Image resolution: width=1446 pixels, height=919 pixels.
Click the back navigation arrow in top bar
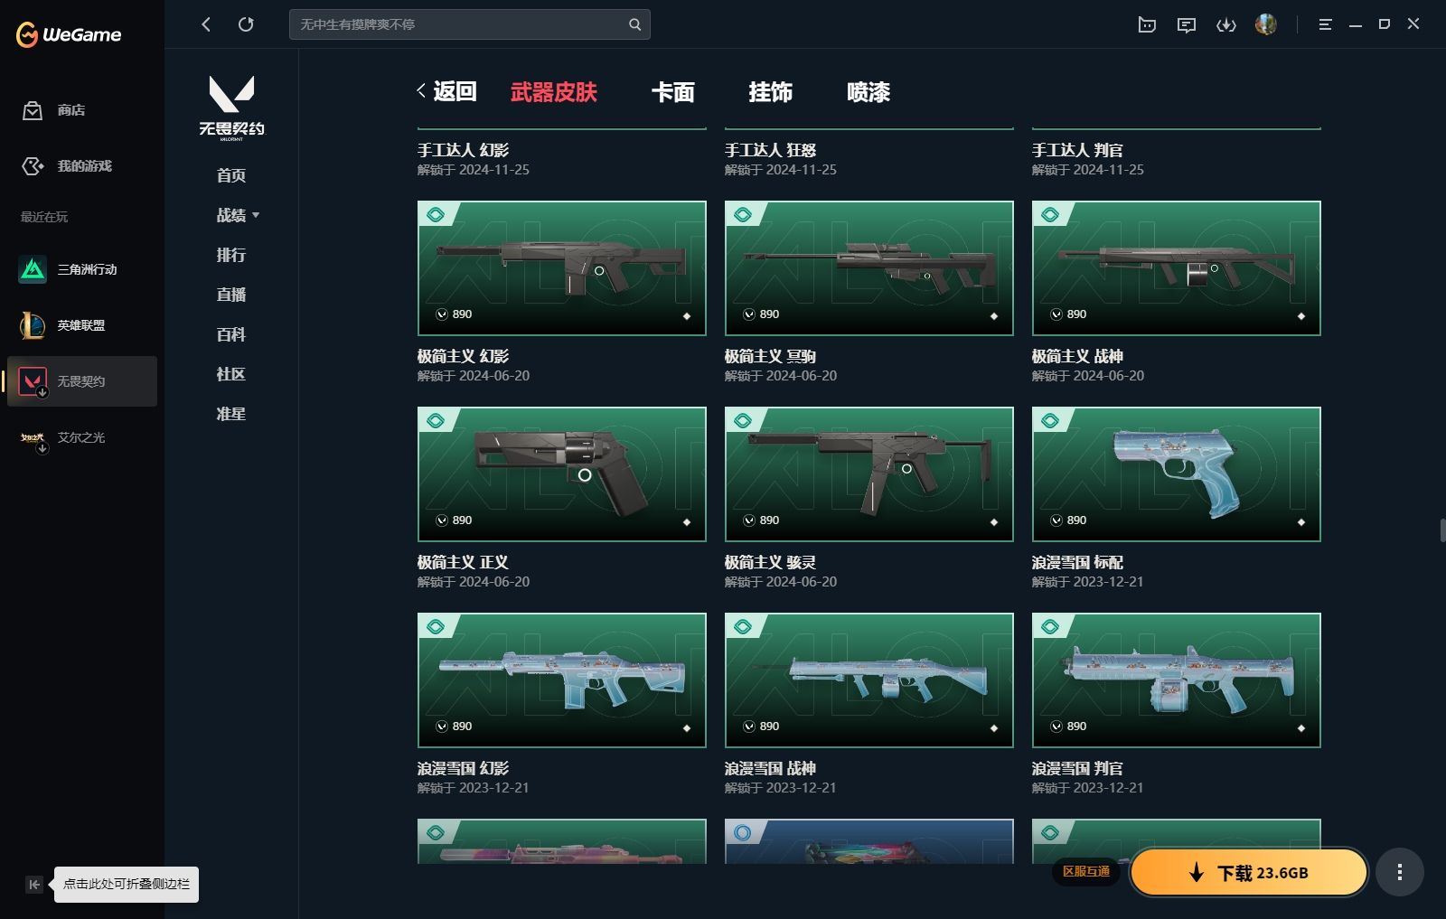[x=206, y=24]
